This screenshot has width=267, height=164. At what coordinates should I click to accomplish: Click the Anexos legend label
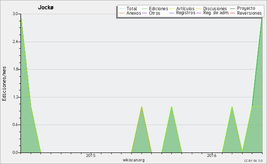tap(133, 13)
